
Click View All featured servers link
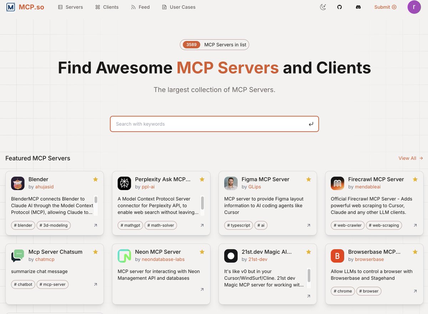click(x=411, y=158)
